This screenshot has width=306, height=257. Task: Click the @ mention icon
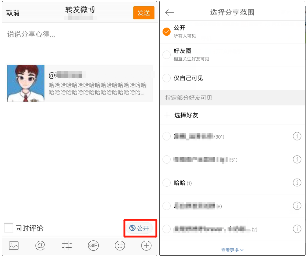coord(40,245)
